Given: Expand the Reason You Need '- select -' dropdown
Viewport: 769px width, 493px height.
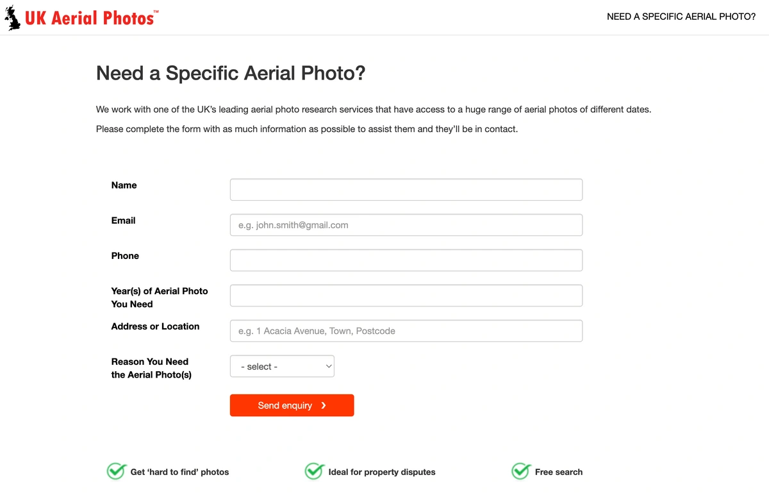Looking at the screenshot, I should 282,366.
